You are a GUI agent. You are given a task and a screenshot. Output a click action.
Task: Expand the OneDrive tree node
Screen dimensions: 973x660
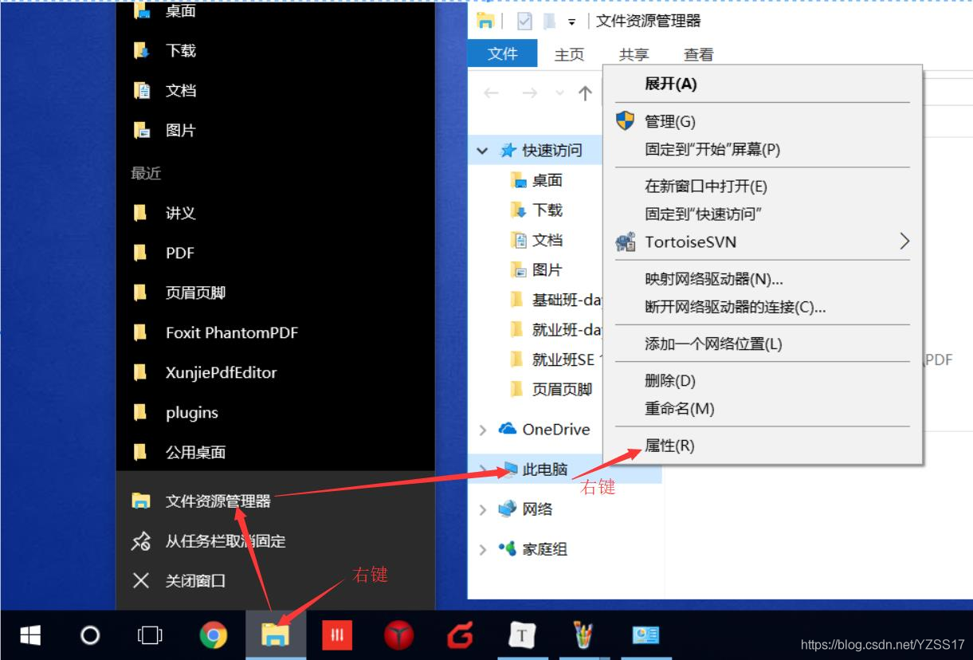pyautogui.click(x=483, y=430)
